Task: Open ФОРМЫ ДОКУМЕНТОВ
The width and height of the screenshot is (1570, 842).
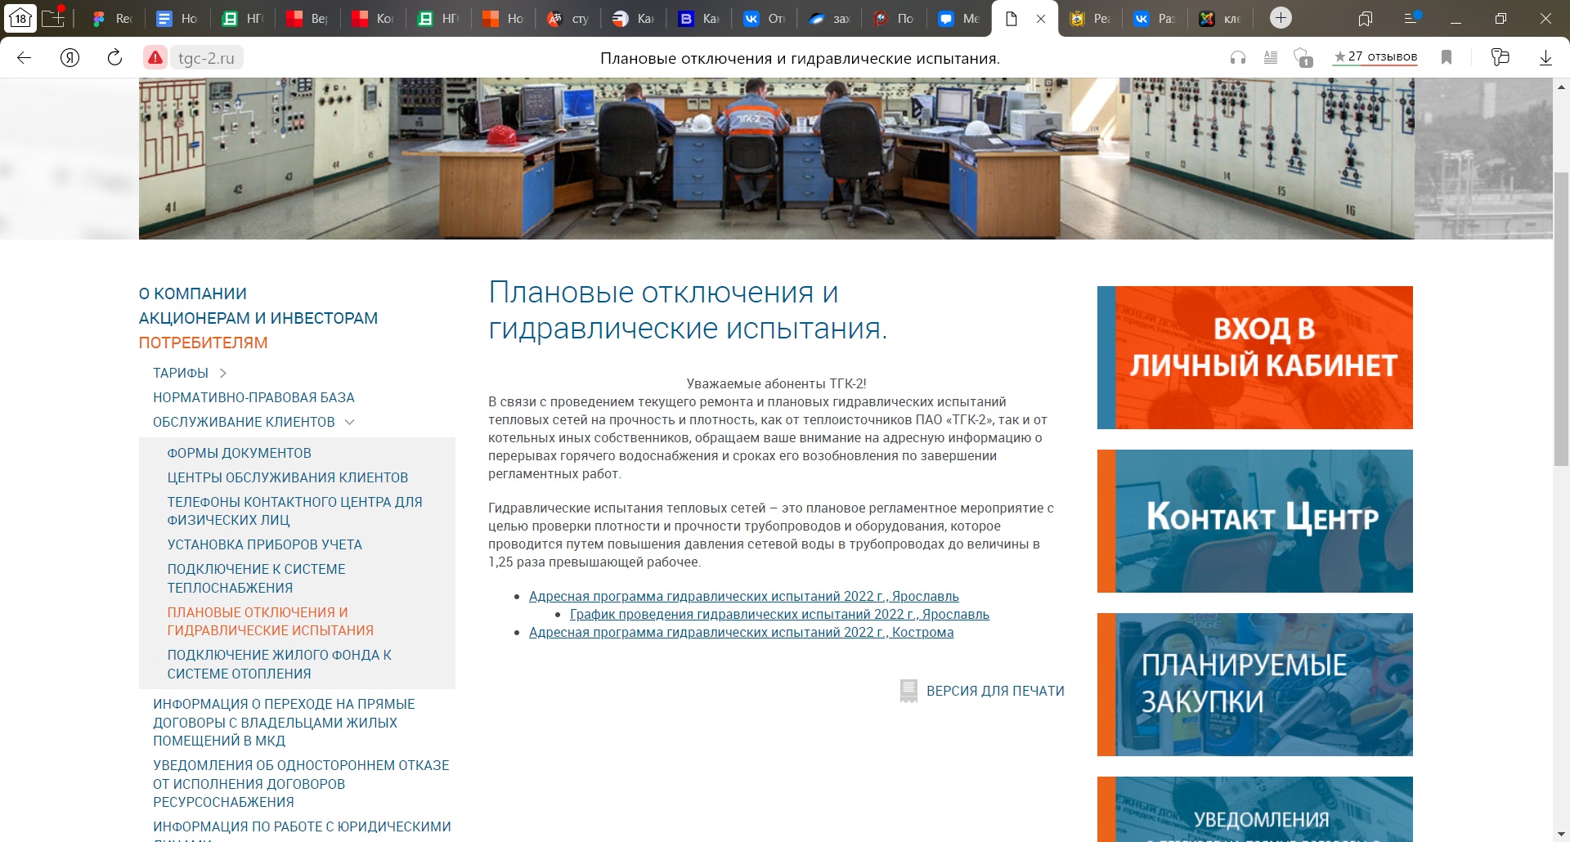Action: [x=240, y=453]
